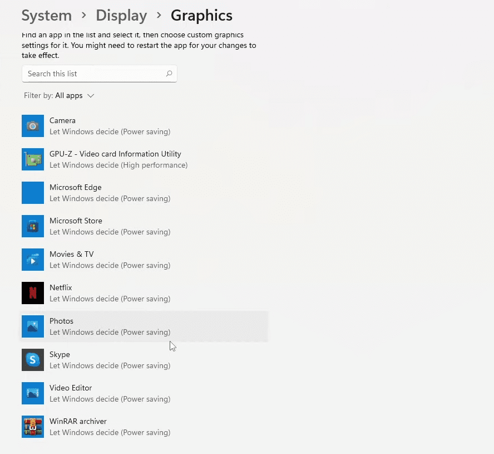
Task: Click WinRAR's Power saving setting text
Action: pos(110,432)
